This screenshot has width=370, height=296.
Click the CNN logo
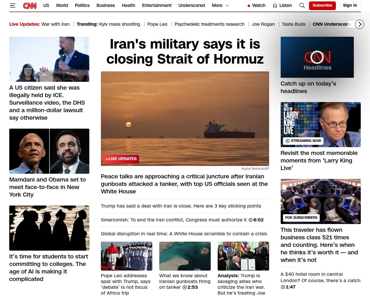30,5
